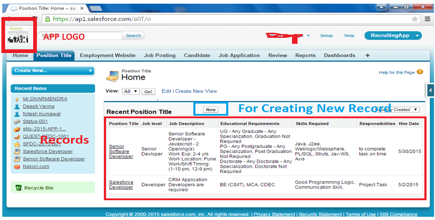Select the Position Title tab
Screen dimensions: 435x220
[x=54, y=55]
